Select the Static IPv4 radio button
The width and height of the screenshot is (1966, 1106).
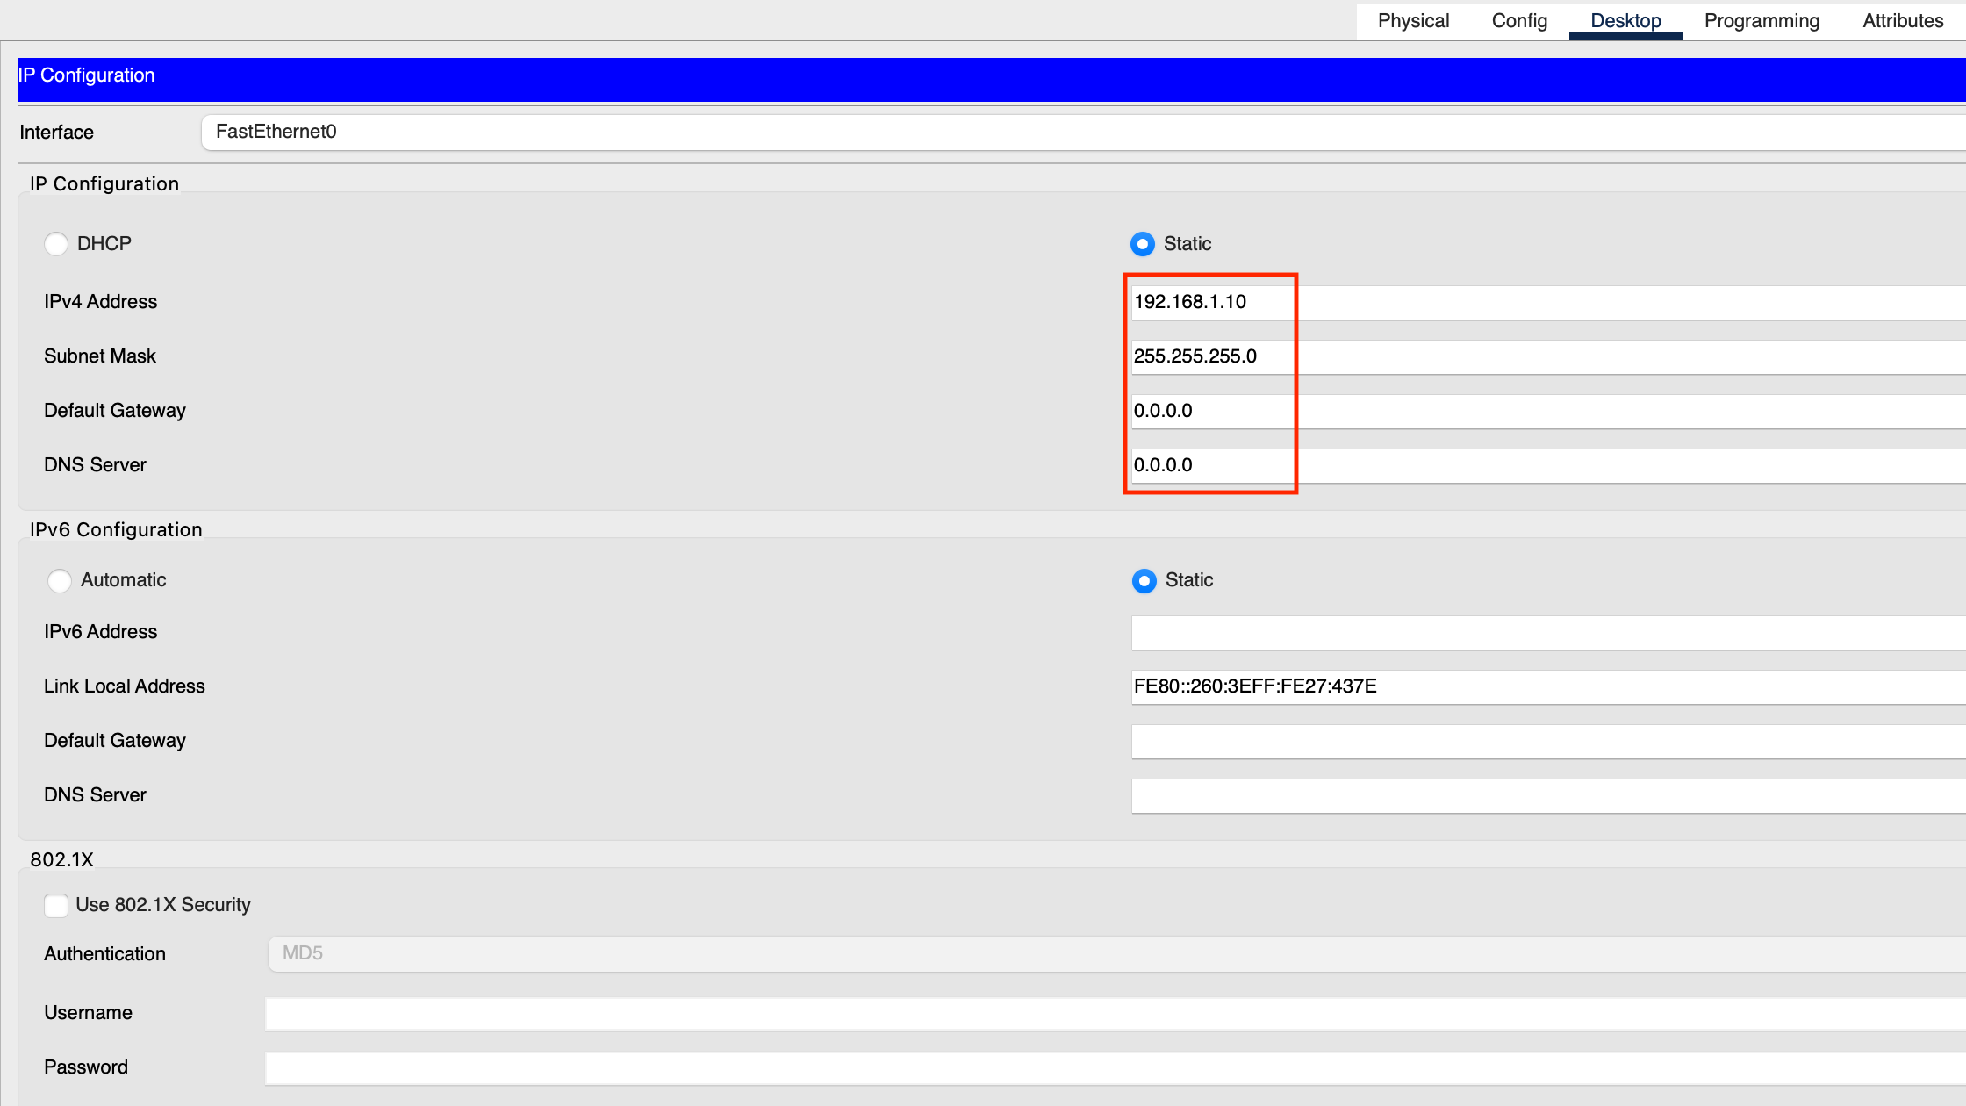pyautogui.click(x=1142, y=244)
